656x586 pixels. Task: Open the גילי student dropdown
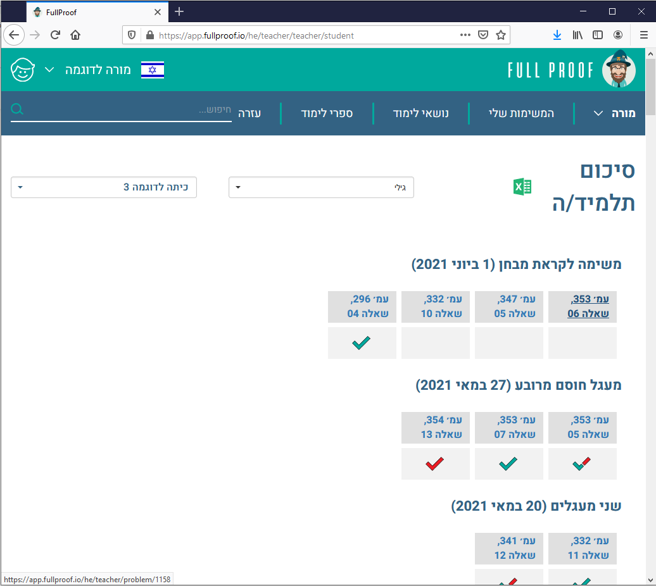[321, 187]
